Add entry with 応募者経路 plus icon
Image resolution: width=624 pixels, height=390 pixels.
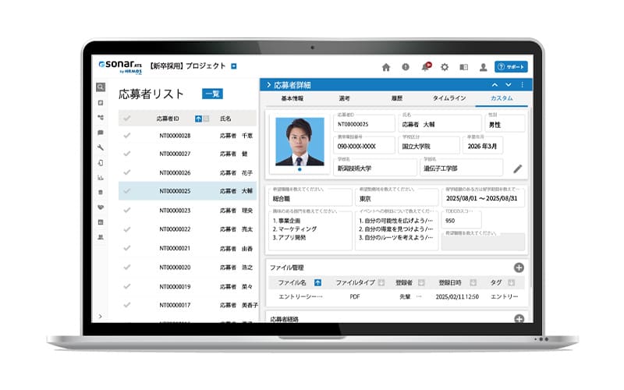pyautogui.click(x=519, y=318)
